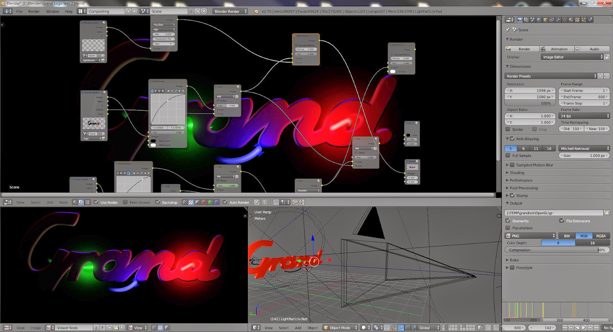This screenshot has width=613, height=332.
Task: Click the lock icon next to Display
Action: (607, 57)
